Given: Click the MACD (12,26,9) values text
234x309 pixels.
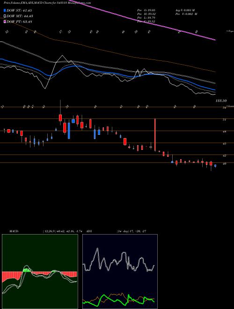Looking at the screenshot, I should click(62, 231).
